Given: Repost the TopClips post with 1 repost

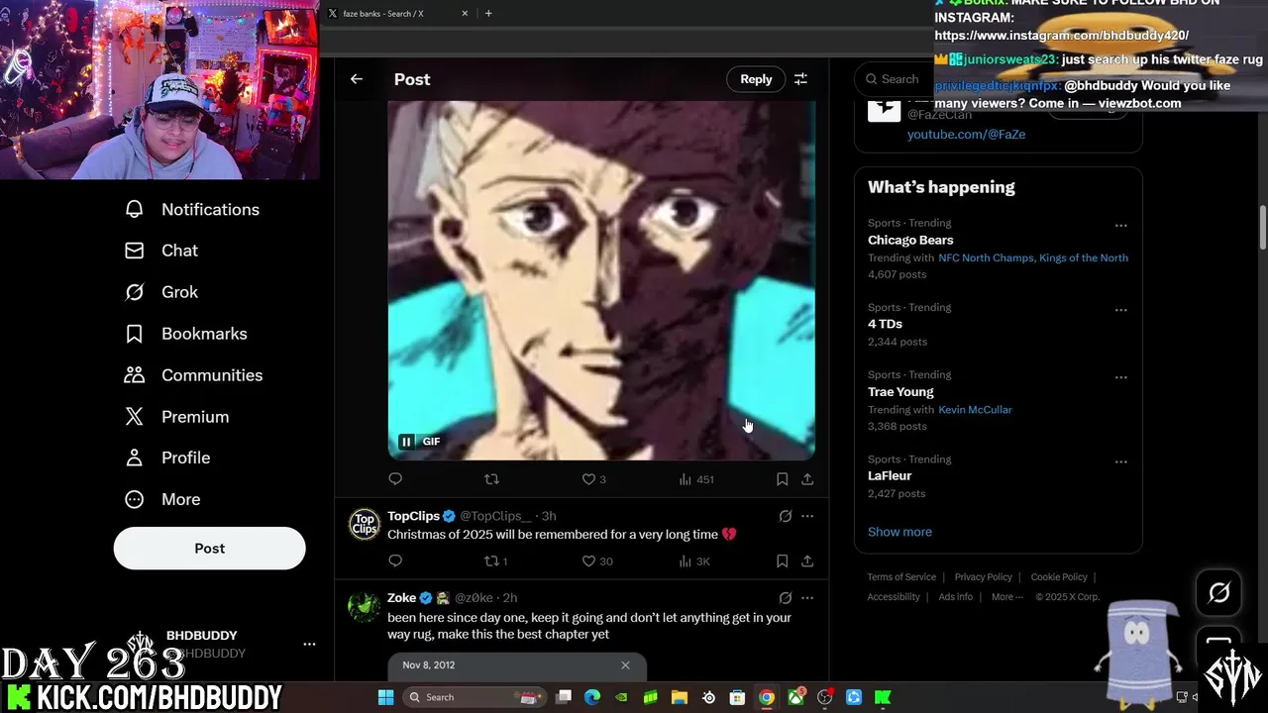Looking at the screenshot, I should coord(495,561).
